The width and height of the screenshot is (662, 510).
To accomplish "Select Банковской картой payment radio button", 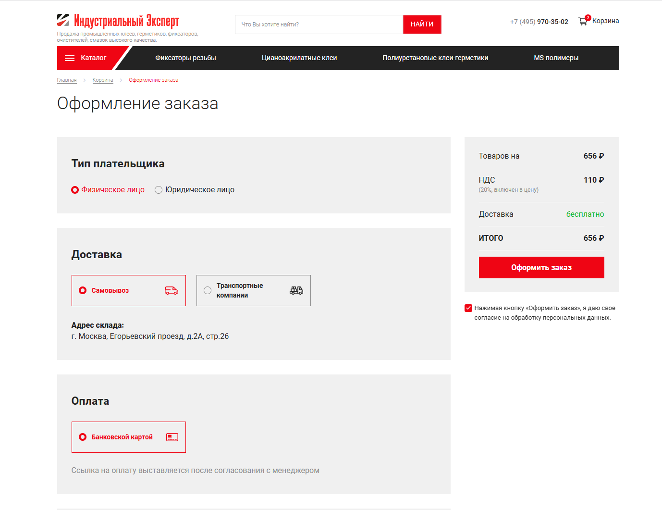I will 83,437.
